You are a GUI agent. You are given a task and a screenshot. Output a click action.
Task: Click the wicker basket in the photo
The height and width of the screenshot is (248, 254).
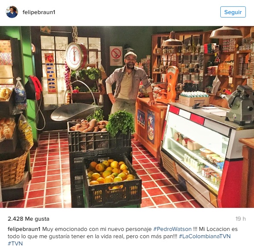click(x=14, y=169)
